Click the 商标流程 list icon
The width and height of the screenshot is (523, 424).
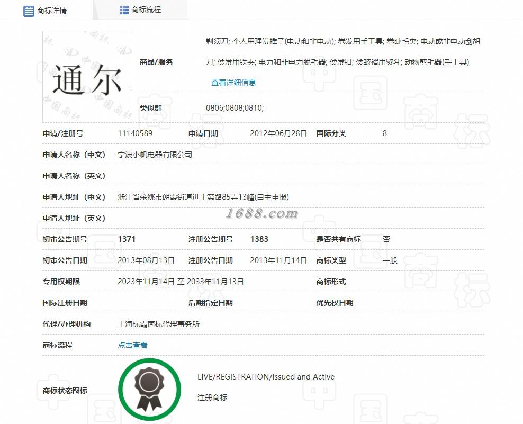pos(124,10)
